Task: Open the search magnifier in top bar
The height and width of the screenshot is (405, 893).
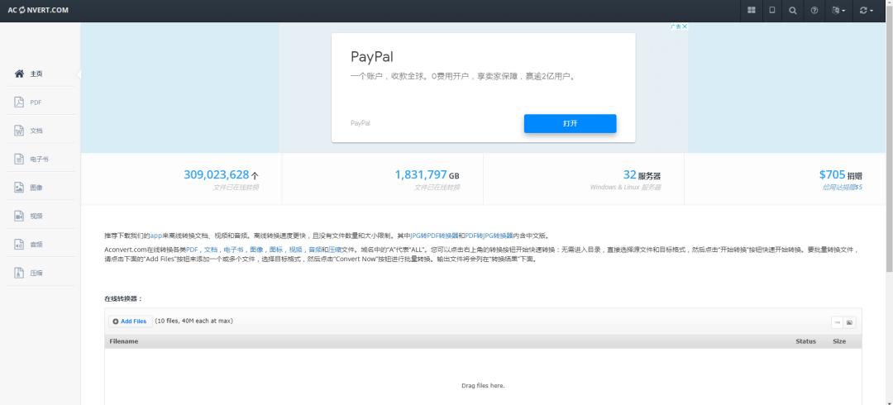Action: [793, 10]
